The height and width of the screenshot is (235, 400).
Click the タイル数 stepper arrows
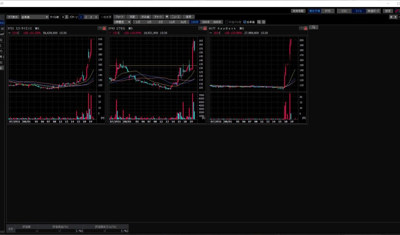pos(67,17)
